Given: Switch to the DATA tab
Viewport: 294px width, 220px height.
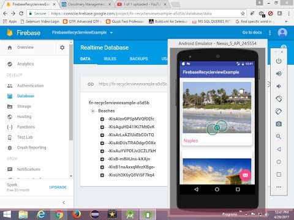Looking at the screenshot, I should click(85, 59).
